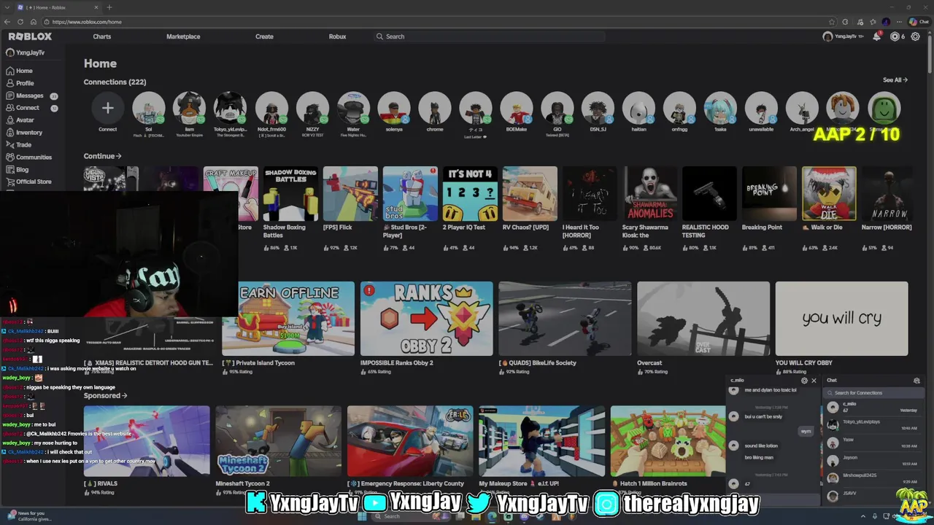Open the Create nav tab

click(x=264, y=36)
